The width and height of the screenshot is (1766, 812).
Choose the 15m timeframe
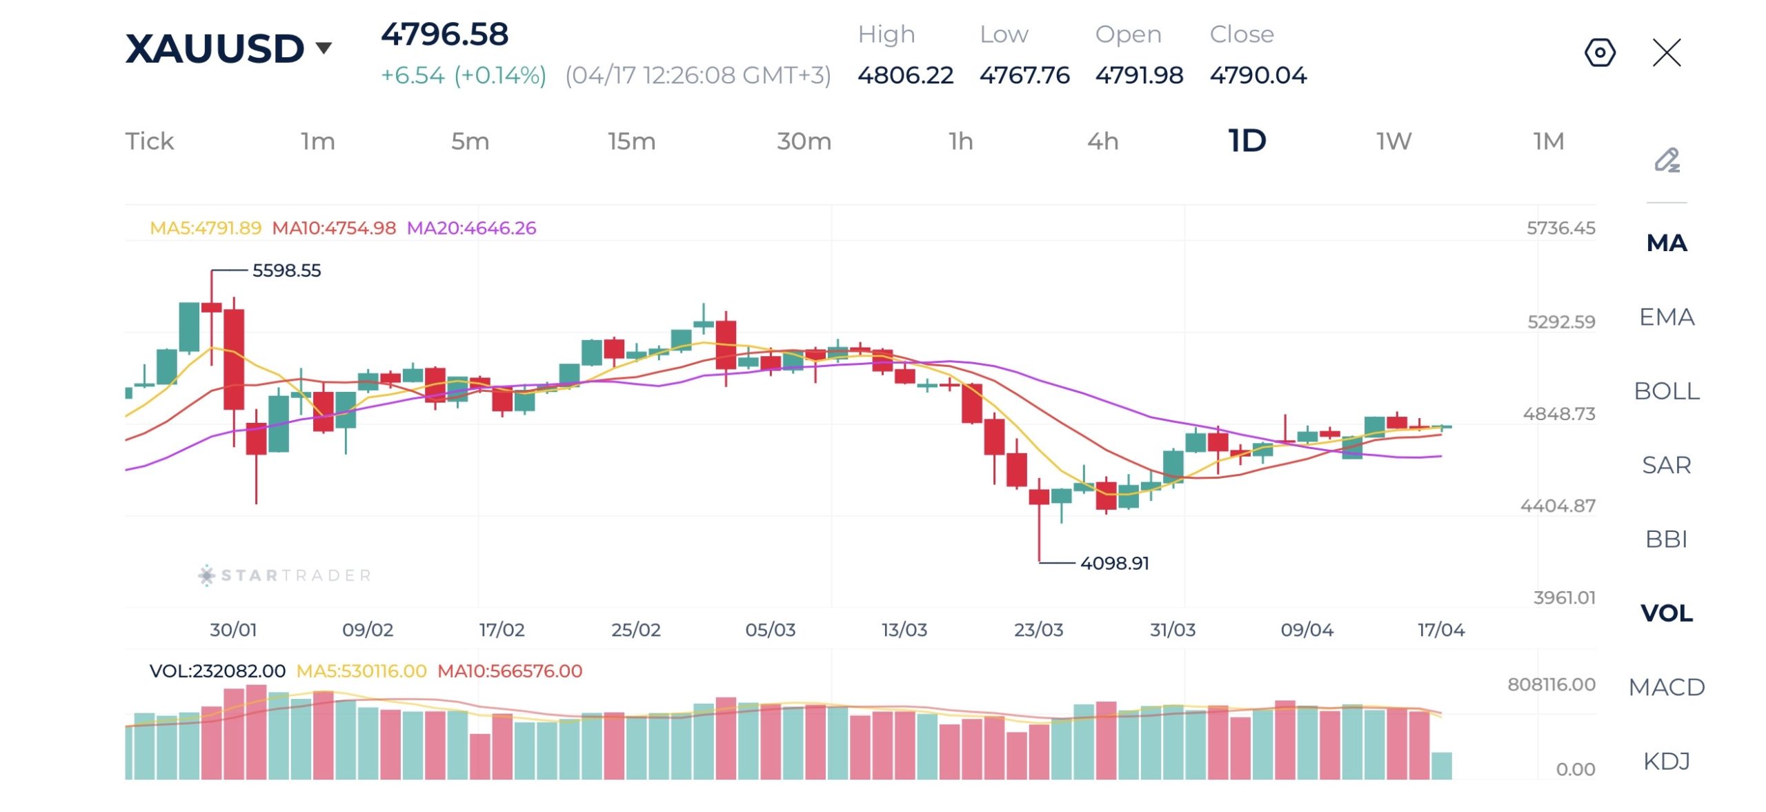(x=631, y=141)
